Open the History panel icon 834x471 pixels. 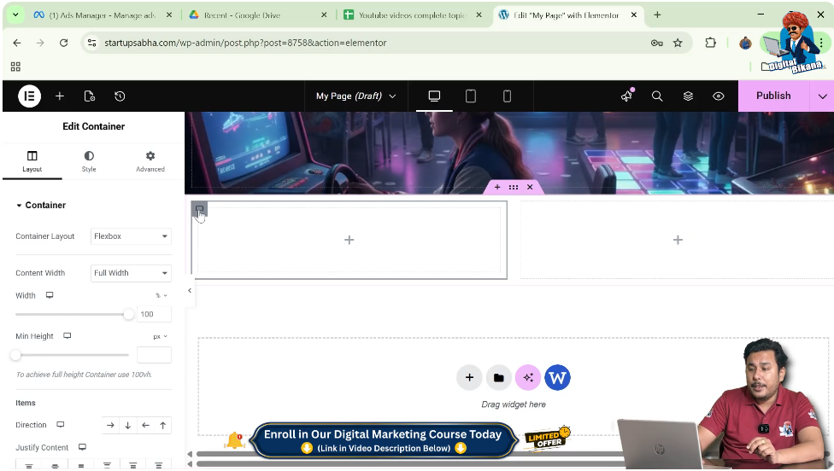(x=120, y=96)
